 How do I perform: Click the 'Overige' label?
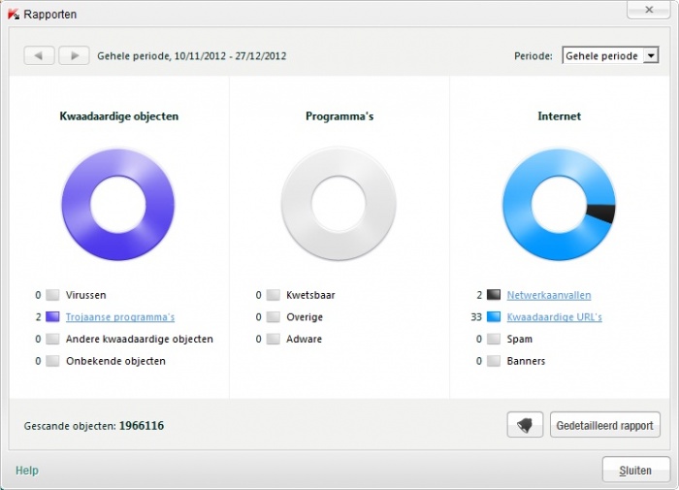[x=305, y=317]
